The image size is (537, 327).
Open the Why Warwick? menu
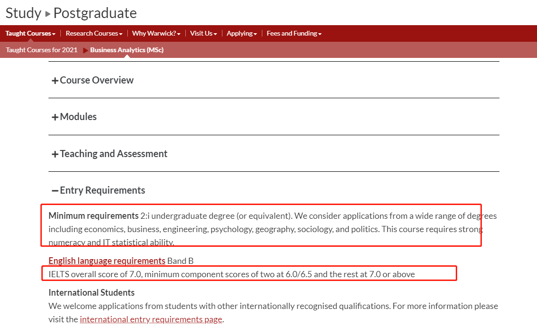coord(156,33)
